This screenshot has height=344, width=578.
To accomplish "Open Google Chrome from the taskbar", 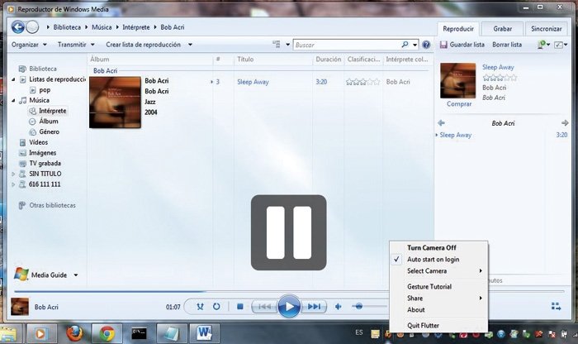I will pos(107,333).
